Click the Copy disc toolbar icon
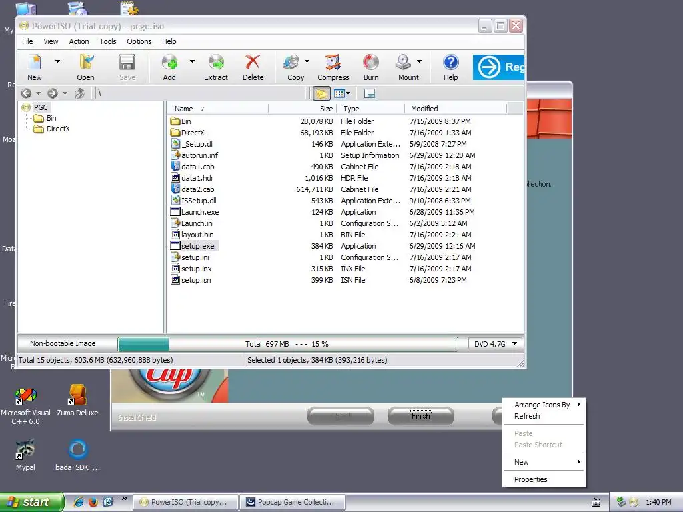This screenshot has width=683, height=512. click(x=291, y=62)
